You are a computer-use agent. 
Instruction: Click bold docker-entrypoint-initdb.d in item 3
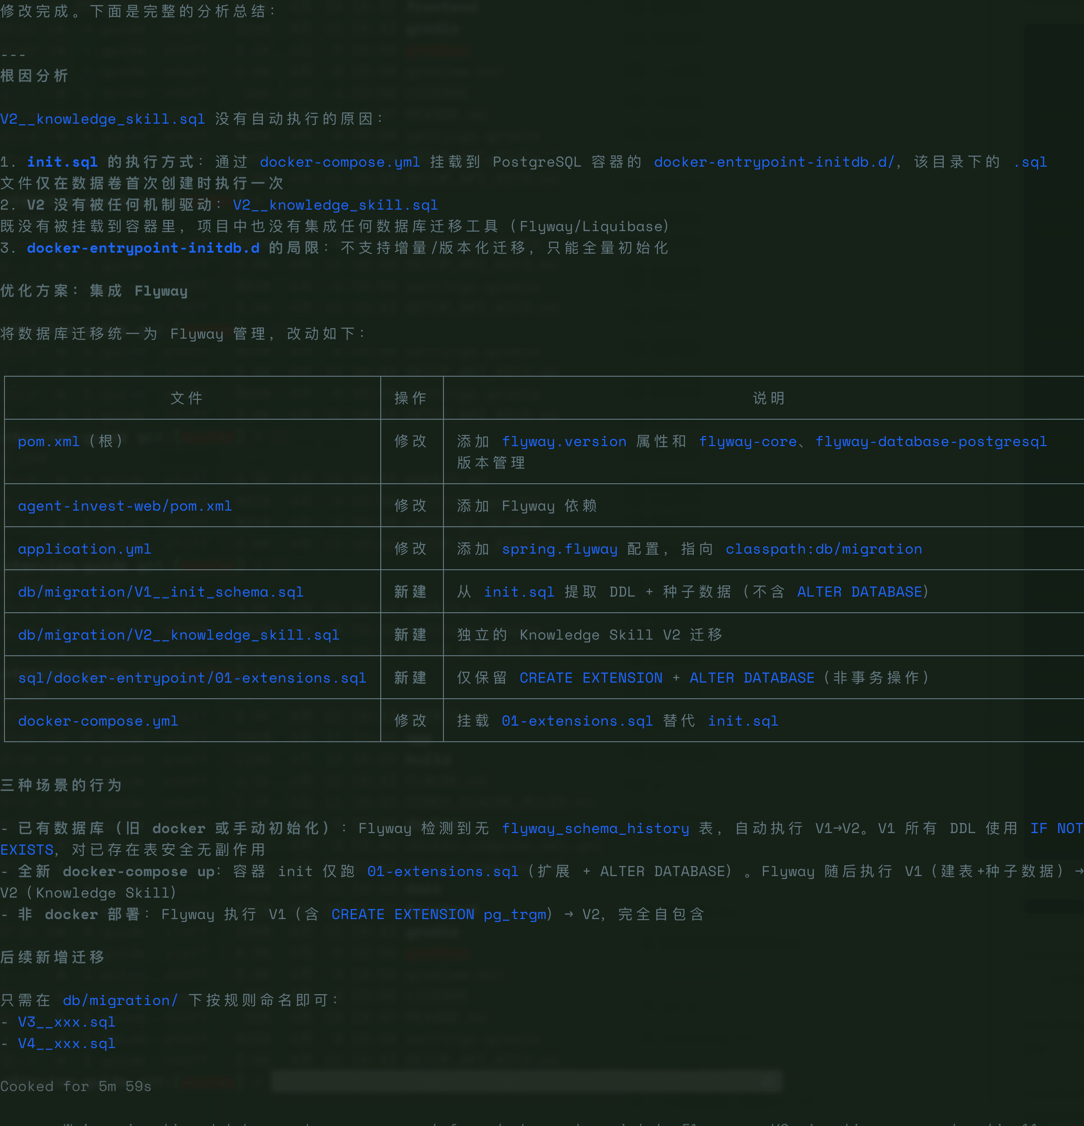pyautogui.click(x=143, y=248)
